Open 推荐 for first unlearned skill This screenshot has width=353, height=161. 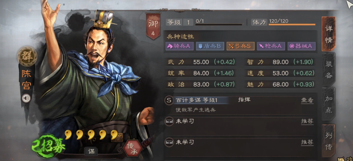pos(307,121)
